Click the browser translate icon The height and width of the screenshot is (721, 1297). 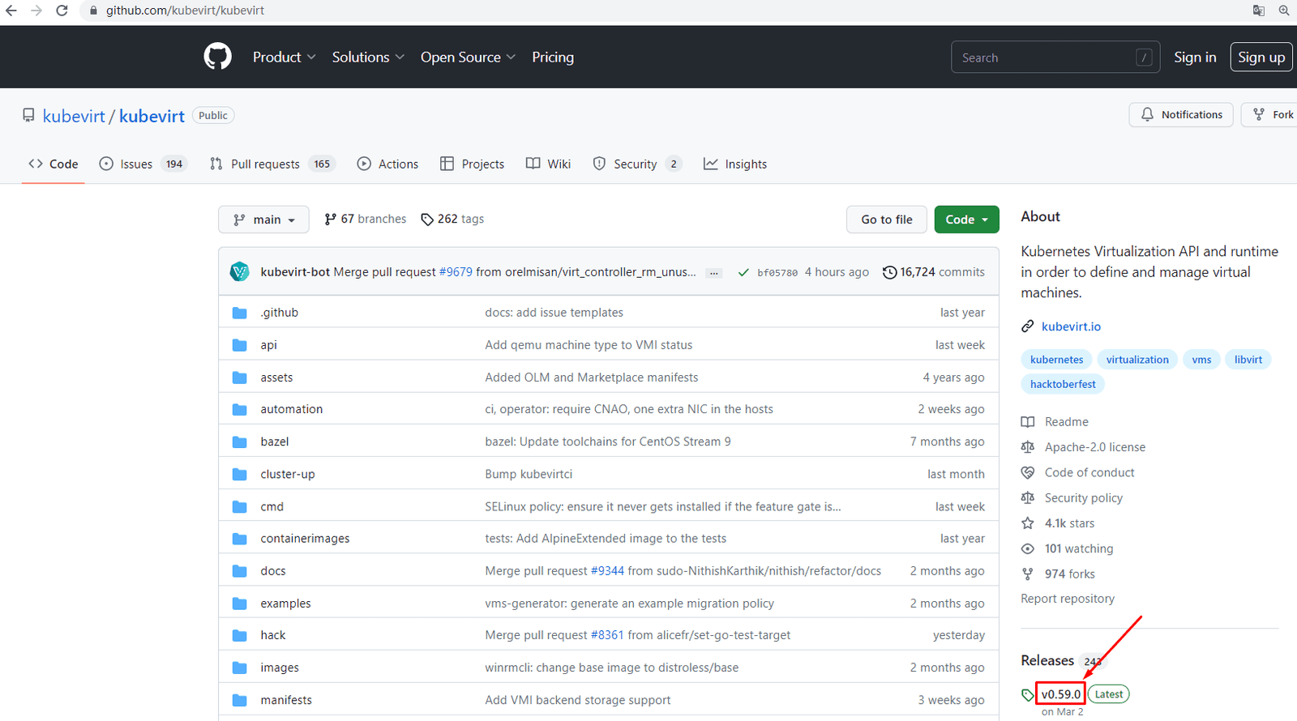[x=1259, y=11]
